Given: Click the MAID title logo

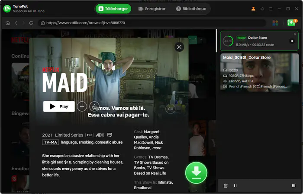Looking at the screenshot, I should [65, 83].
